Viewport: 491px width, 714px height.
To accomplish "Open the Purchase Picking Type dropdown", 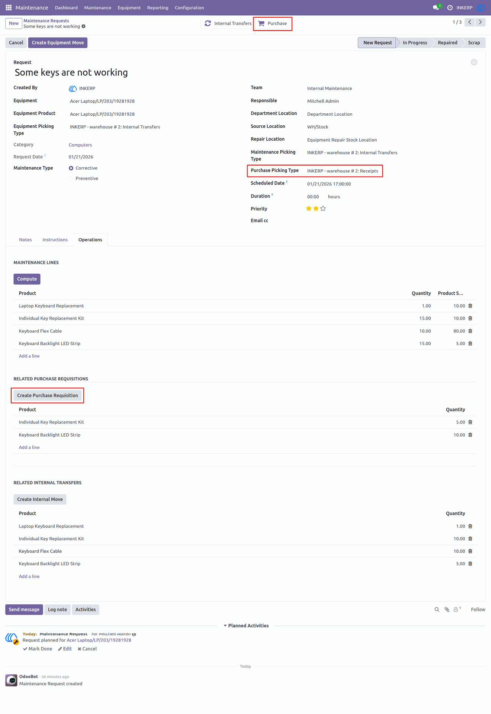I will (x=343, y=171).
